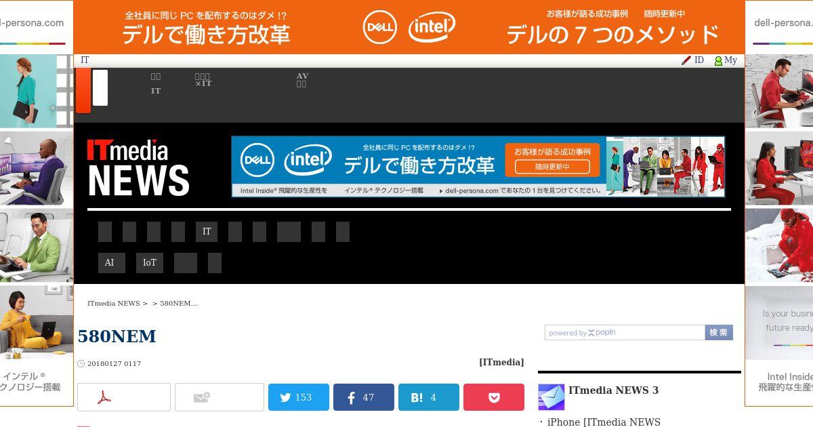Click left ad image of man in green suit

point(37,245)
